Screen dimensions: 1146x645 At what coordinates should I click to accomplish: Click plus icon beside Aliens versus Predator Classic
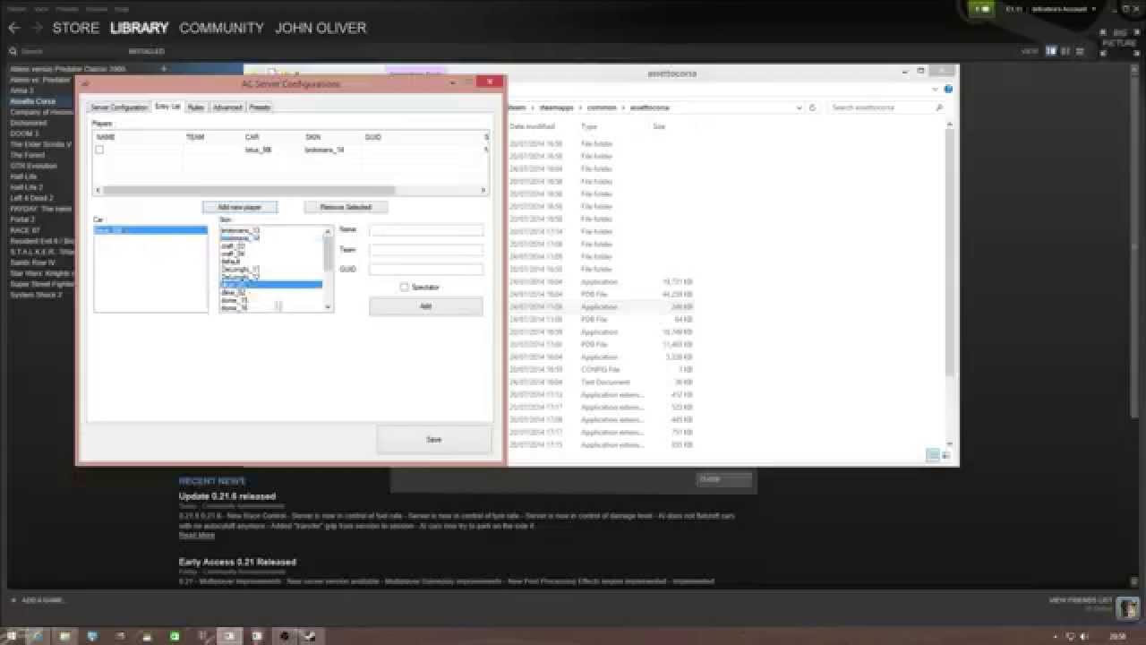click(163, 68)
